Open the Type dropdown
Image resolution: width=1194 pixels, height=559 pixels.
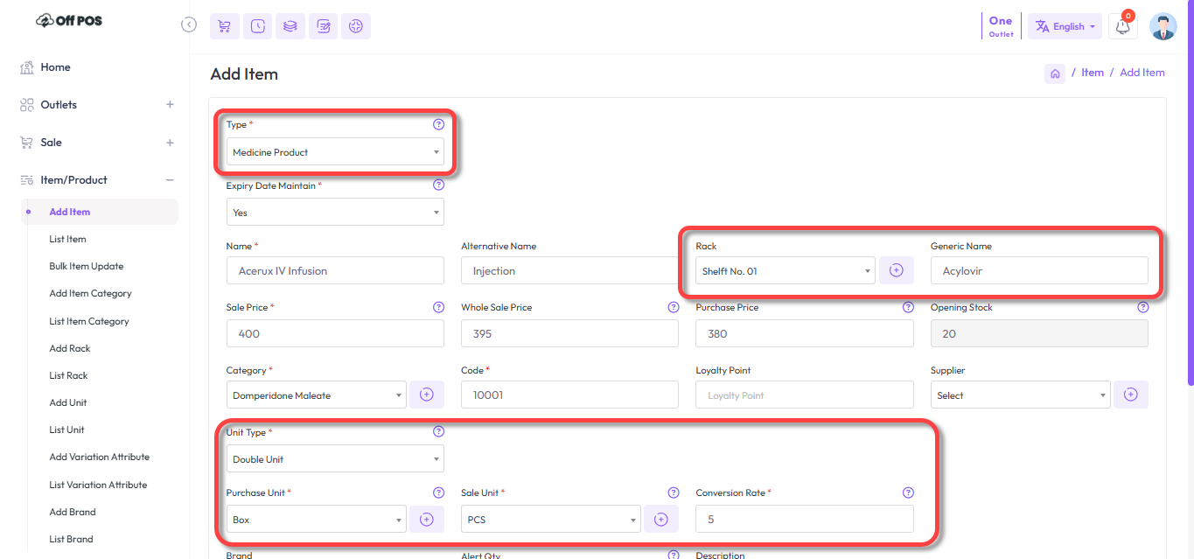click(x=335, y=152)
